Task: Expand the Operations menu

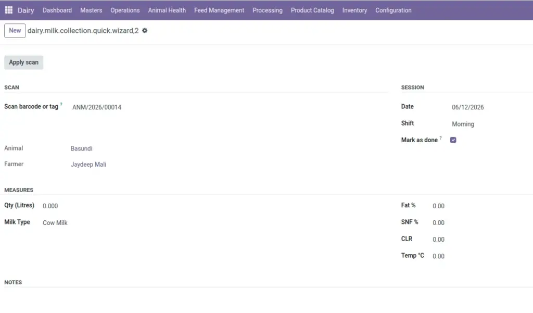Action: pyautogui.click(x=125, y=10)
